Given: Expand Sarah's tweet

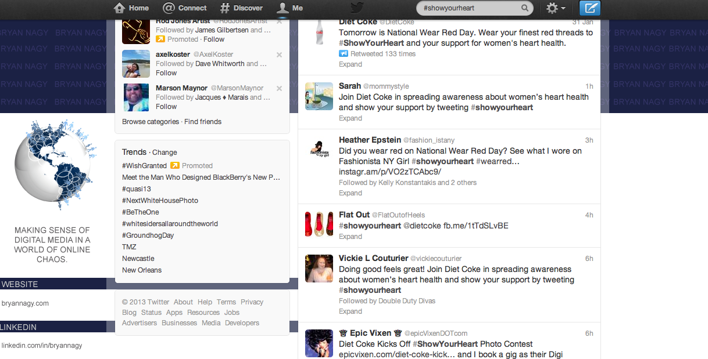Looking at the screenshot, I should 351,118.
